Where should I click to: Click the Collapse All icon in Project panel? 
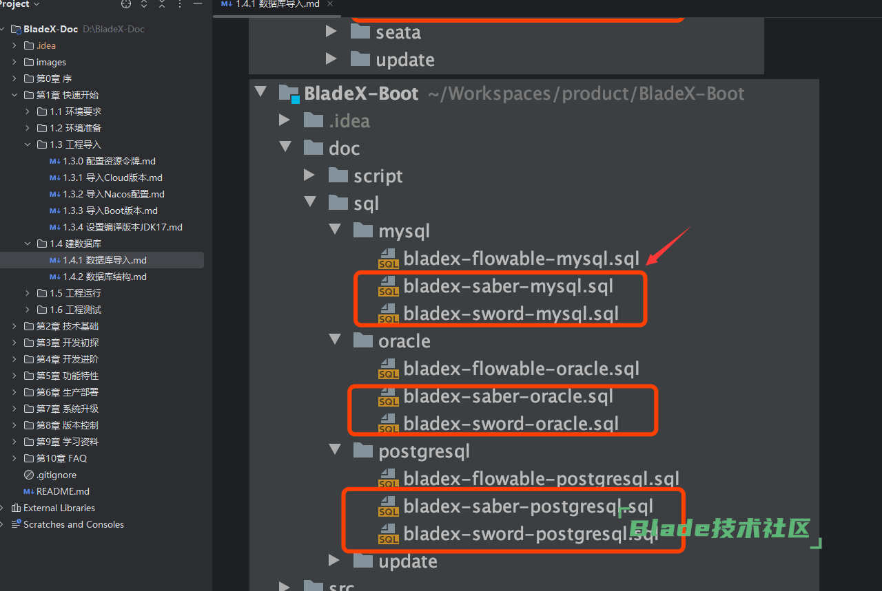[162, 4]
